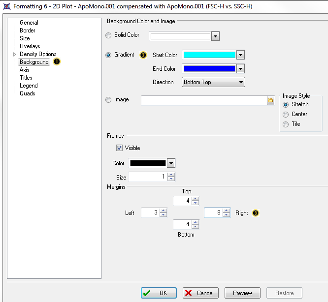The width and height of the screenshot is (328, 302).
Task: Choose Tile image style
Action: (x=286, y=124)
